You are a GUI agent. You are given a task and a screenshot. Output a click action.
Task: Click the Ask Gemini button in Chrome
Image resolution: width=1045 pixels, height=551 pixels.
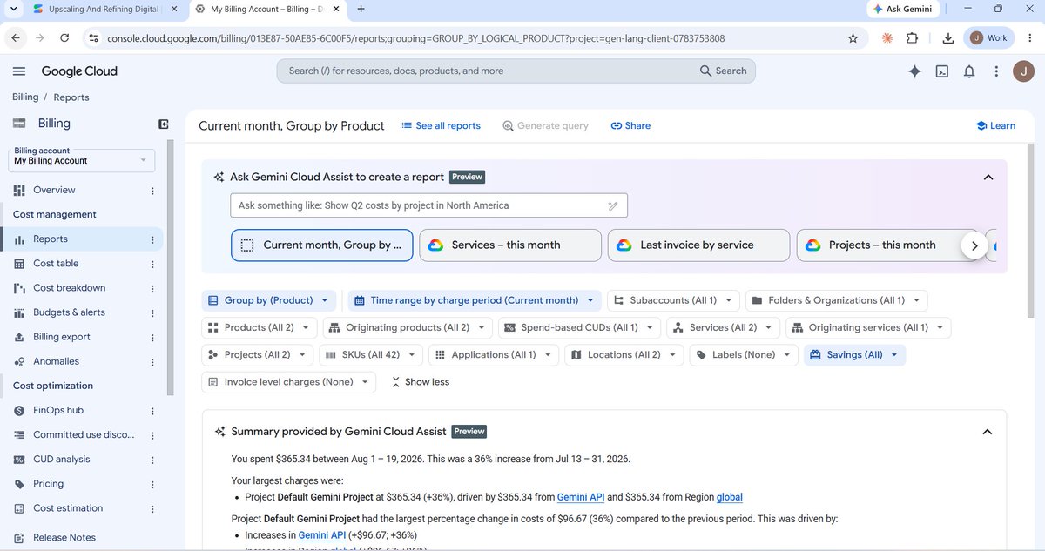(x=903, y=10)
